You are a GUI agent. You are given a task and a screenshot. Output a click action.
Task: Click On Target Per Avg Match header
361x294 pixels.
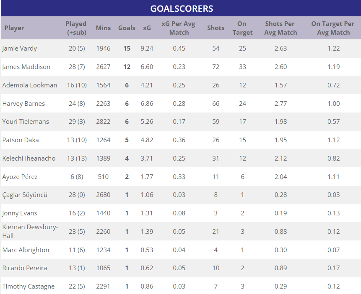[x=333, y=28]
